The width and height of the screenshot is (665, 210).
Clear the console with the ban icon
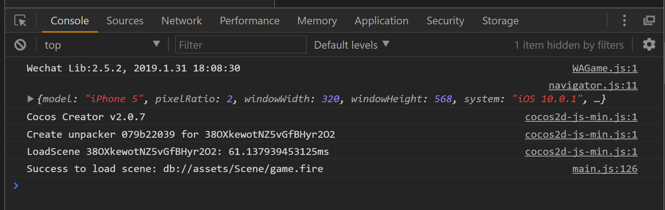(20, 45)
